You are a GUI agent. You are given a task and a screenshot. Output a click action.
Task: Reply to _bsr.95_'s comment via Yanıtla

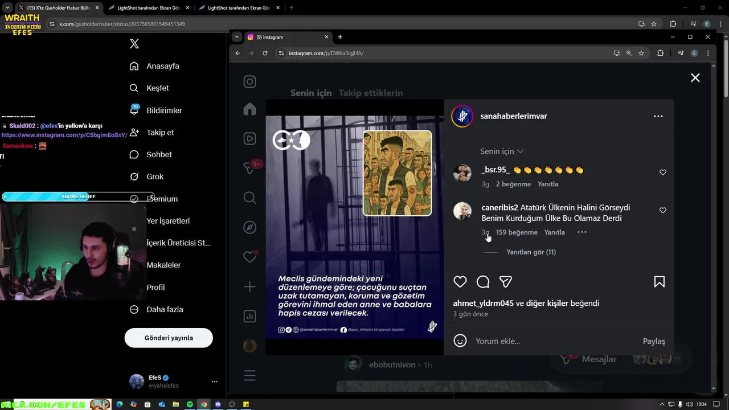[x=548, y=184]
